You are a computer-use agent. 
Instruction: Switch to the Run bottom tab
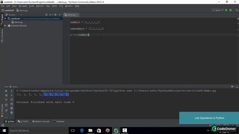click(x=10, y=121)
